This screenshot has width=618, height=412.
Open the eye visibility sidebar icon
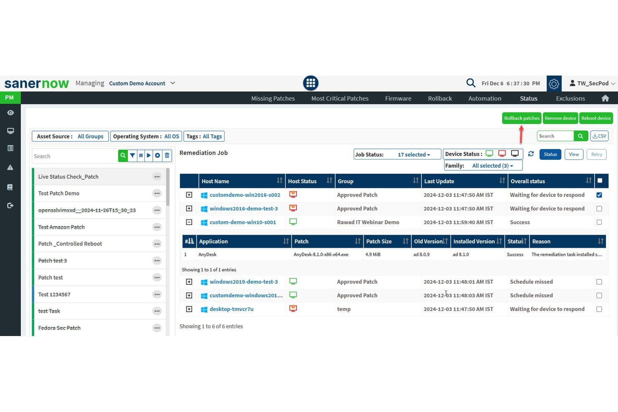point(10,113)
